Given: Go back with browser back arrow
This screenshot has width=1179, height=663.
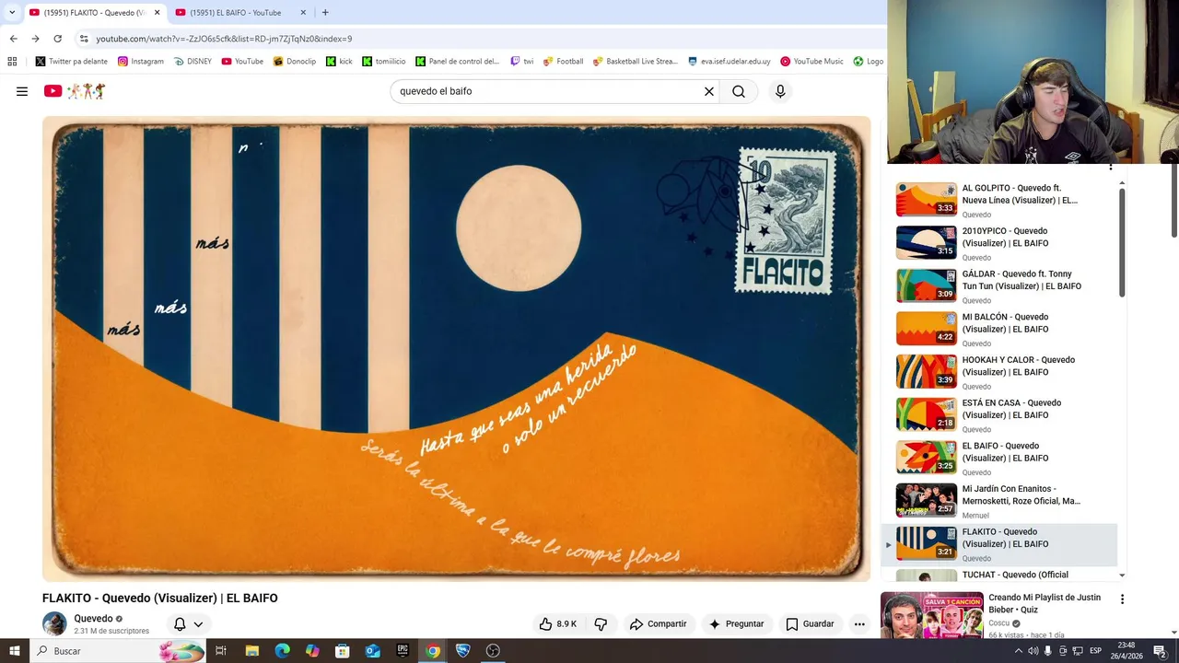Looking at the screenshot, I should click(13, 39).
